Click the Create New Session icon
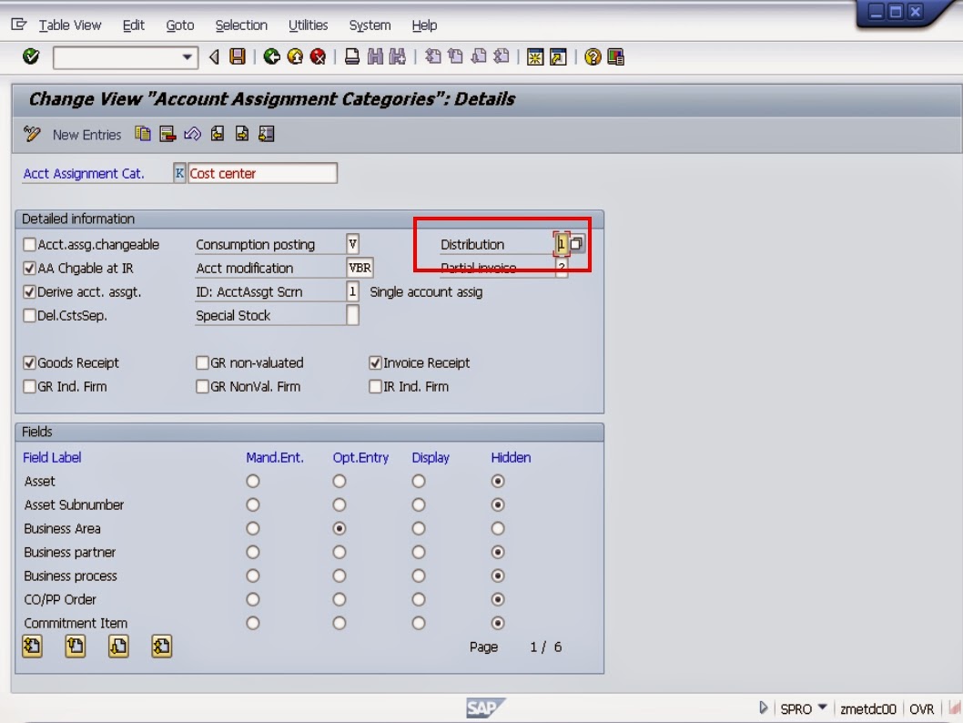This screenshot has width=963, height=723. pyautogui.click(x=535, y=57)
